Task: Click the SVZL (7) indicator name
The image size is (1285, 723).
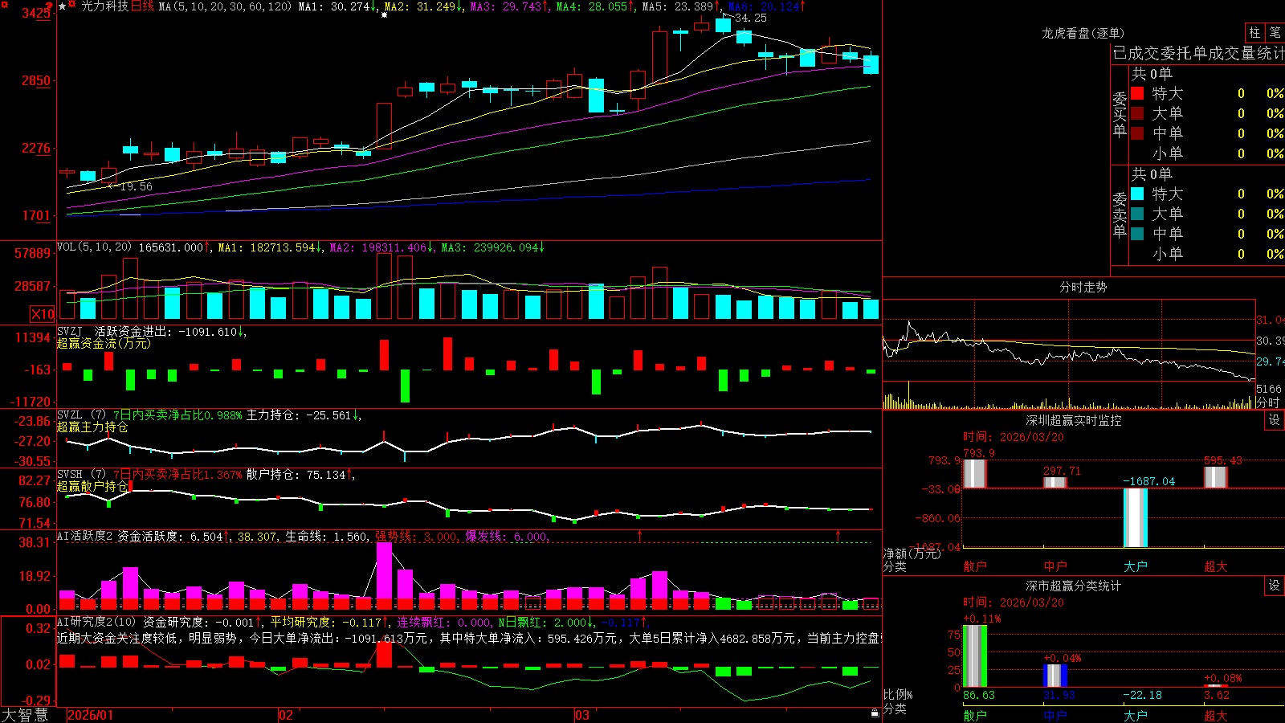Action: (x=81, y=415)
